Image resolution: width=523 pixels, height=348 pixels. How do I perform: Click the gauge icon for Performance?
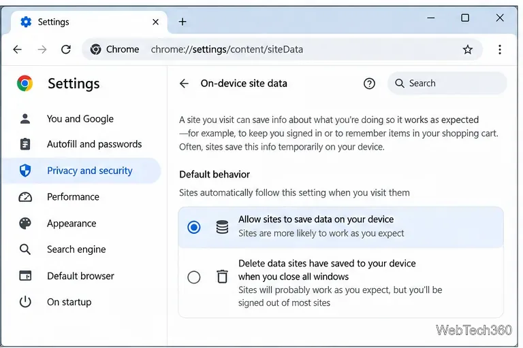pos(25,197)
